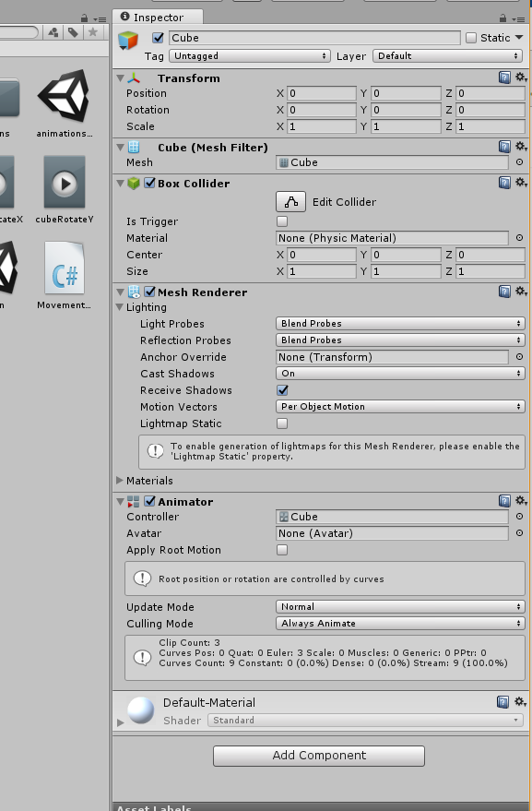Click the Default-Material preview sphere
The width and height of the screenshot is (532, 811).
141,710
